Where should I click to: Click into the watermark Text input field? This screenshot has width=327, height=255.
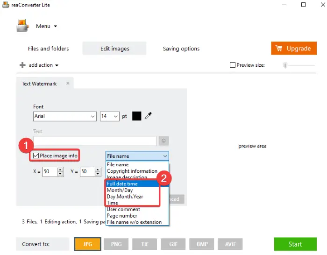point(95,141)
